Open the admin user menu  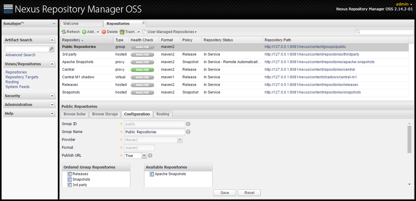pyautogui.click(x=404, y=4)
